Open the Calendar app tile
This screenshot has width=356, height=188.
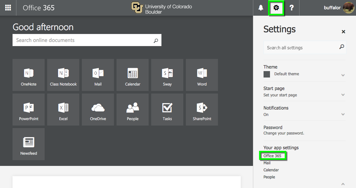[133, 75]
